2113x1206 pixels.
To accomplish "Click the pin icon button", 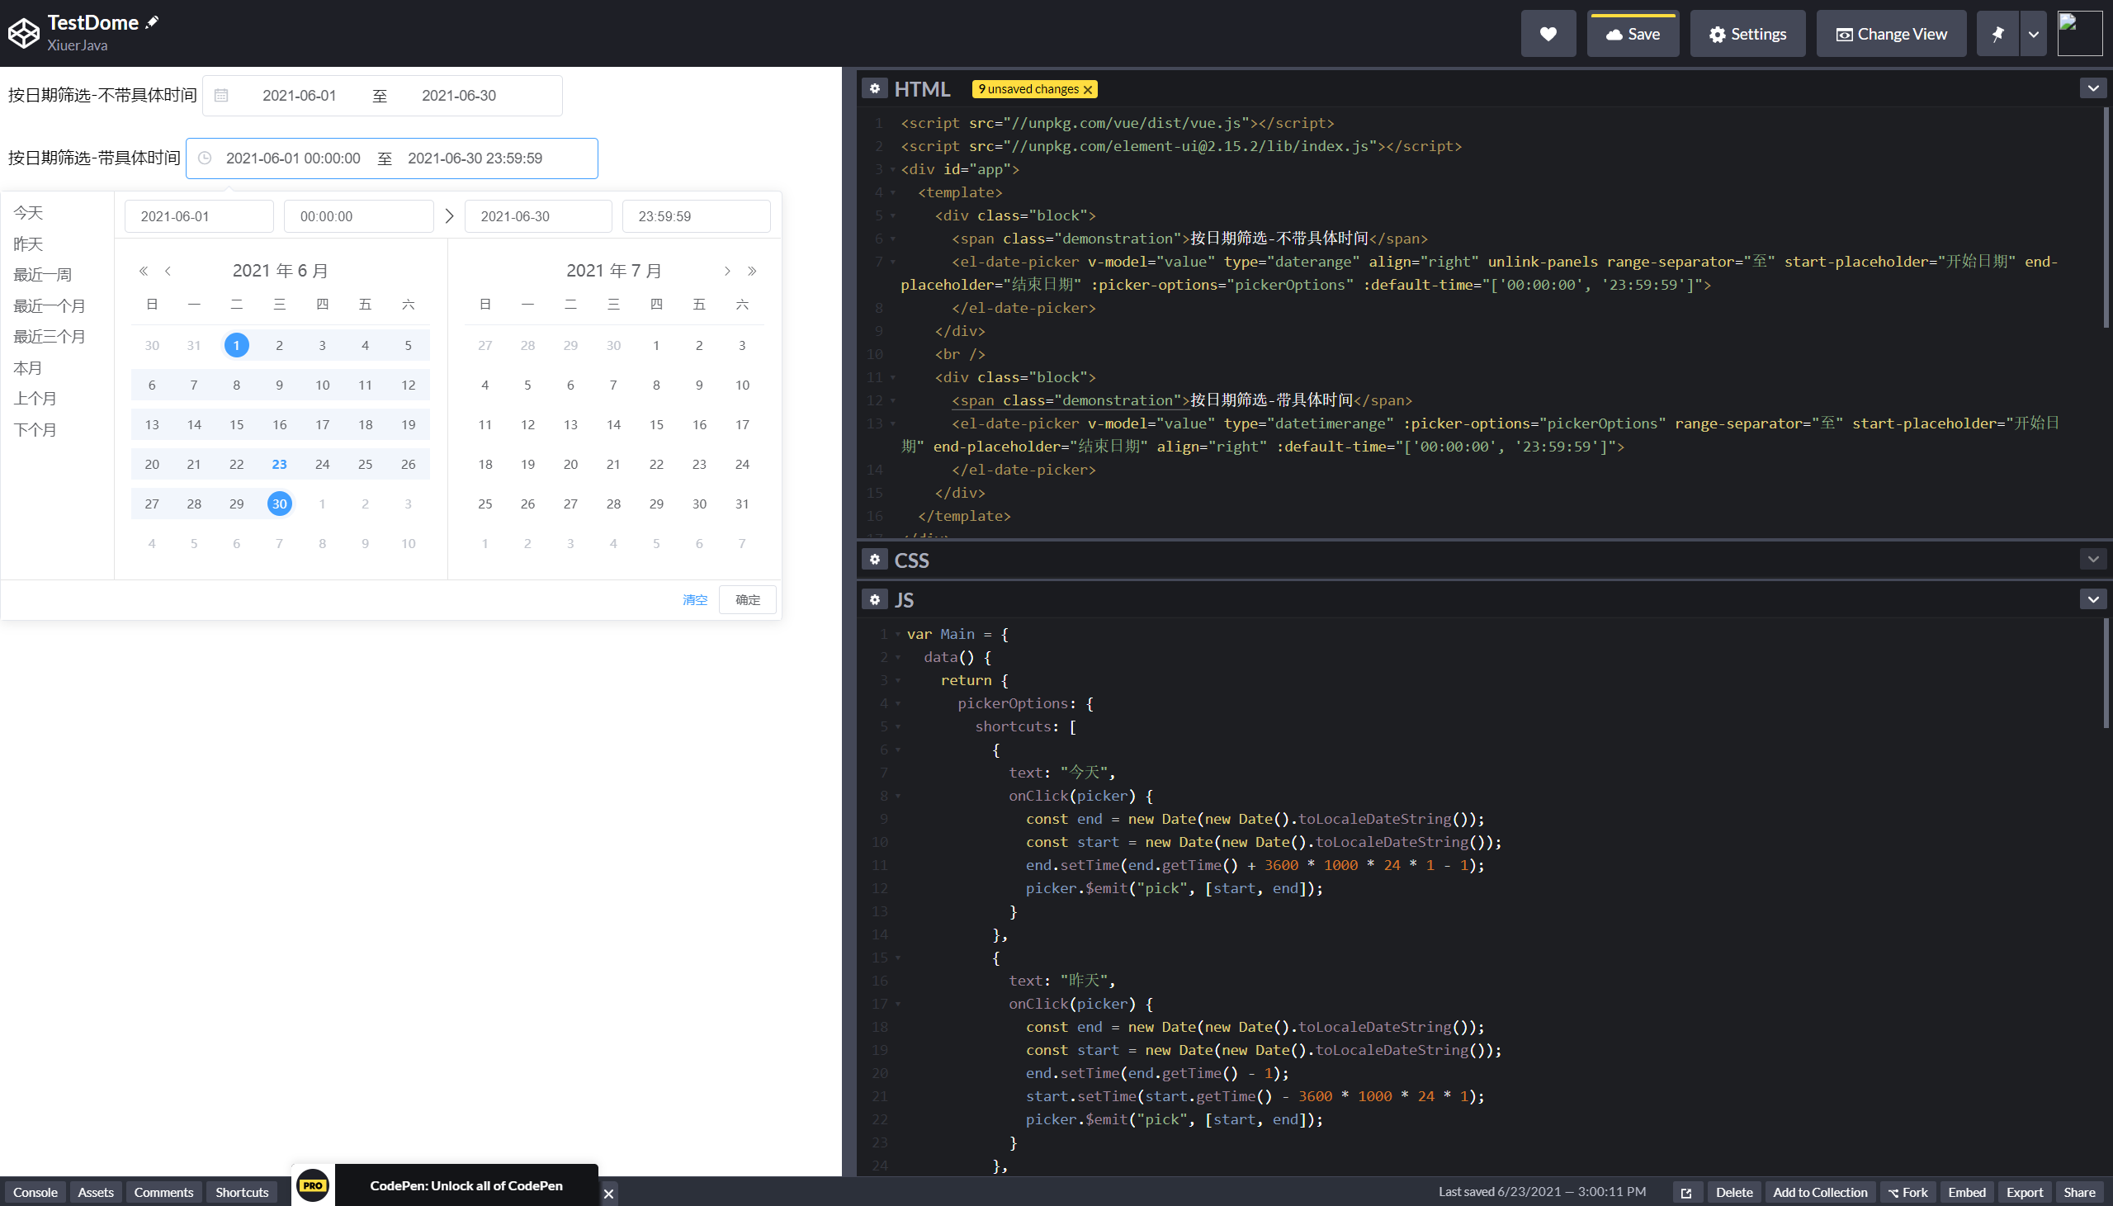I will (x=1997, y=34).
